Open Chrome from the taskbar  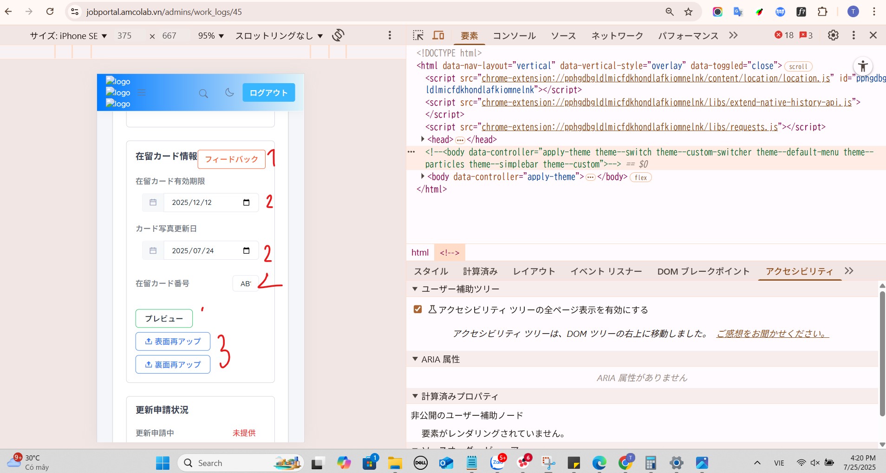pyautogui.click(x=625, y=462)
